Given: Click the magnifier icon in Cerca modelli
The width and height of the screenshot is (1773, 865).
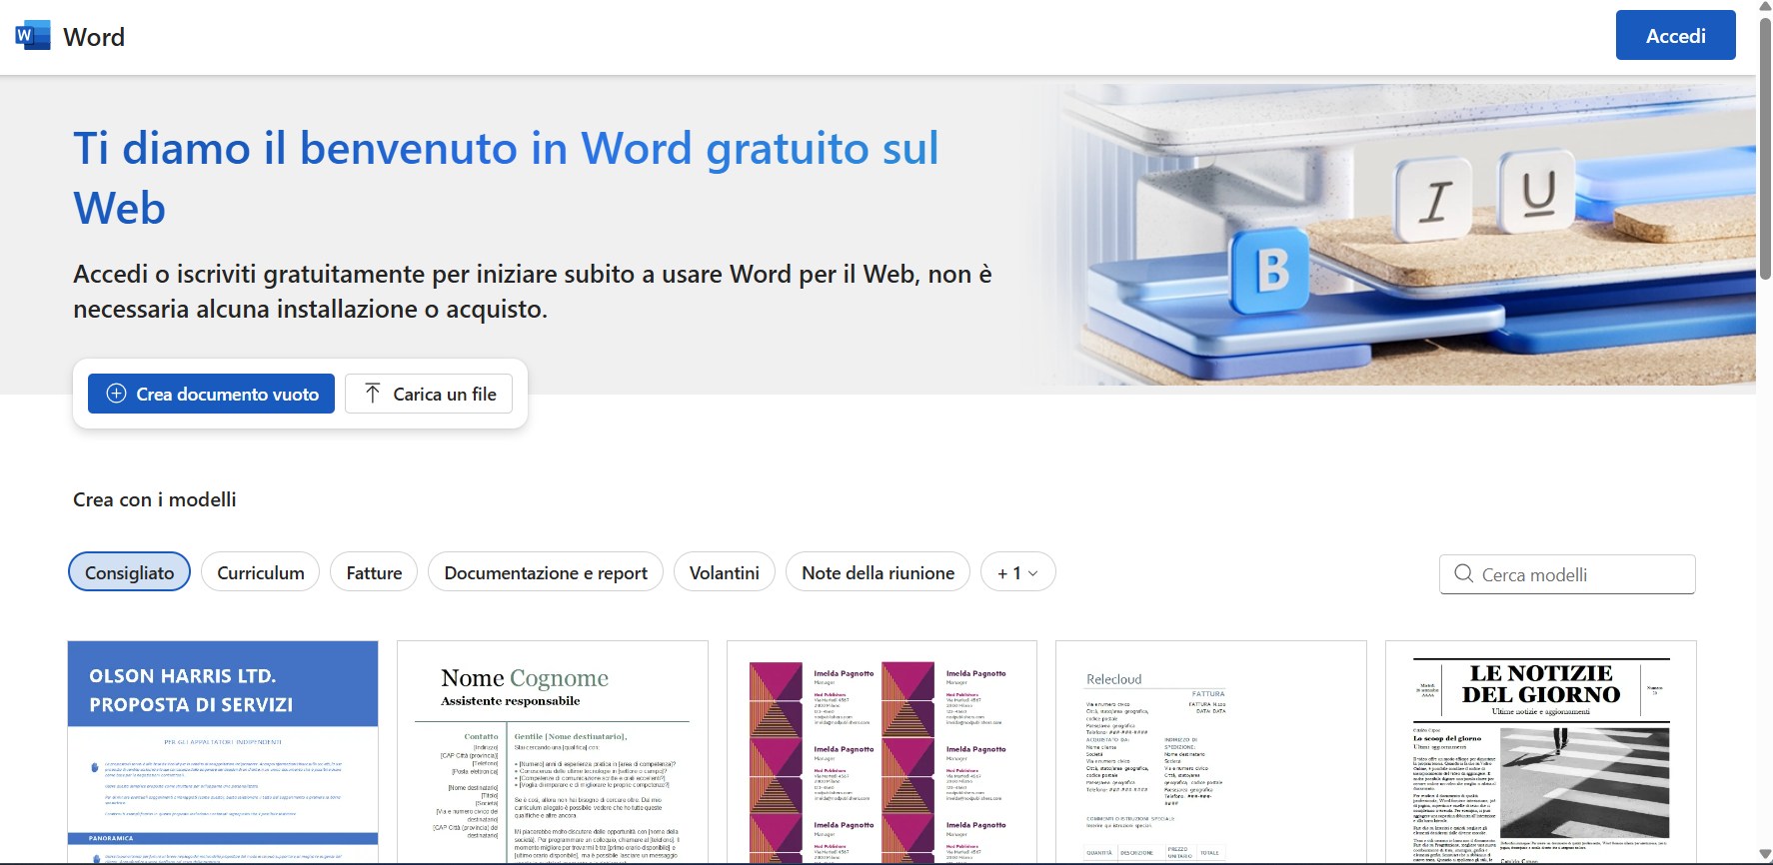Looking at the screenshot, I should 1463,573.
